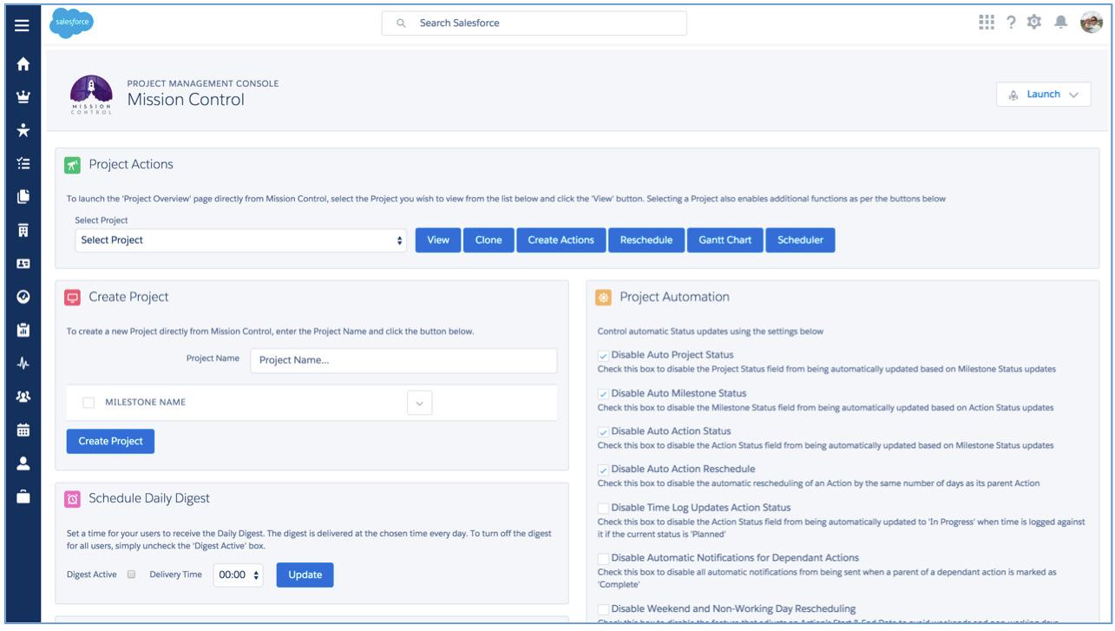Open the Scheduler button
Viewport: 1115px width, 631px height.
[800, 240]
